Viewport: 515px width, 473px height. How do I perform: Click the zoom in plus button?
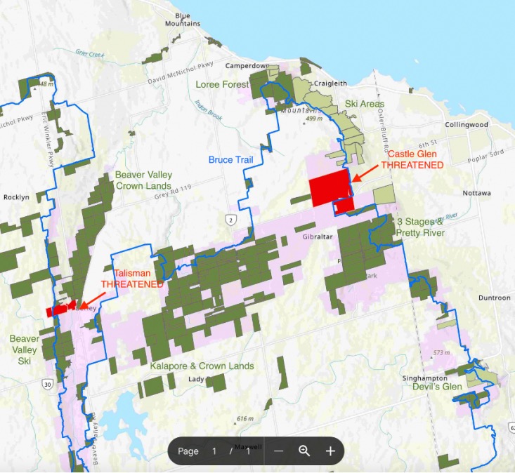330,451
